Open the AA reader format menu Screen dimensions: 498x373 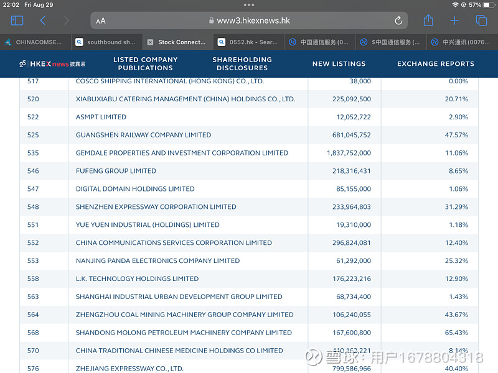101,21
